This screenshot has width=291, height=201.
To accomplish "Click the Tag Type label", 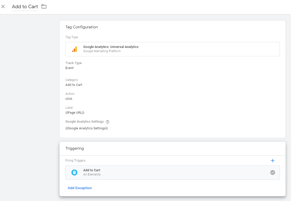I will pyautogui.click(x=72, y=37).
